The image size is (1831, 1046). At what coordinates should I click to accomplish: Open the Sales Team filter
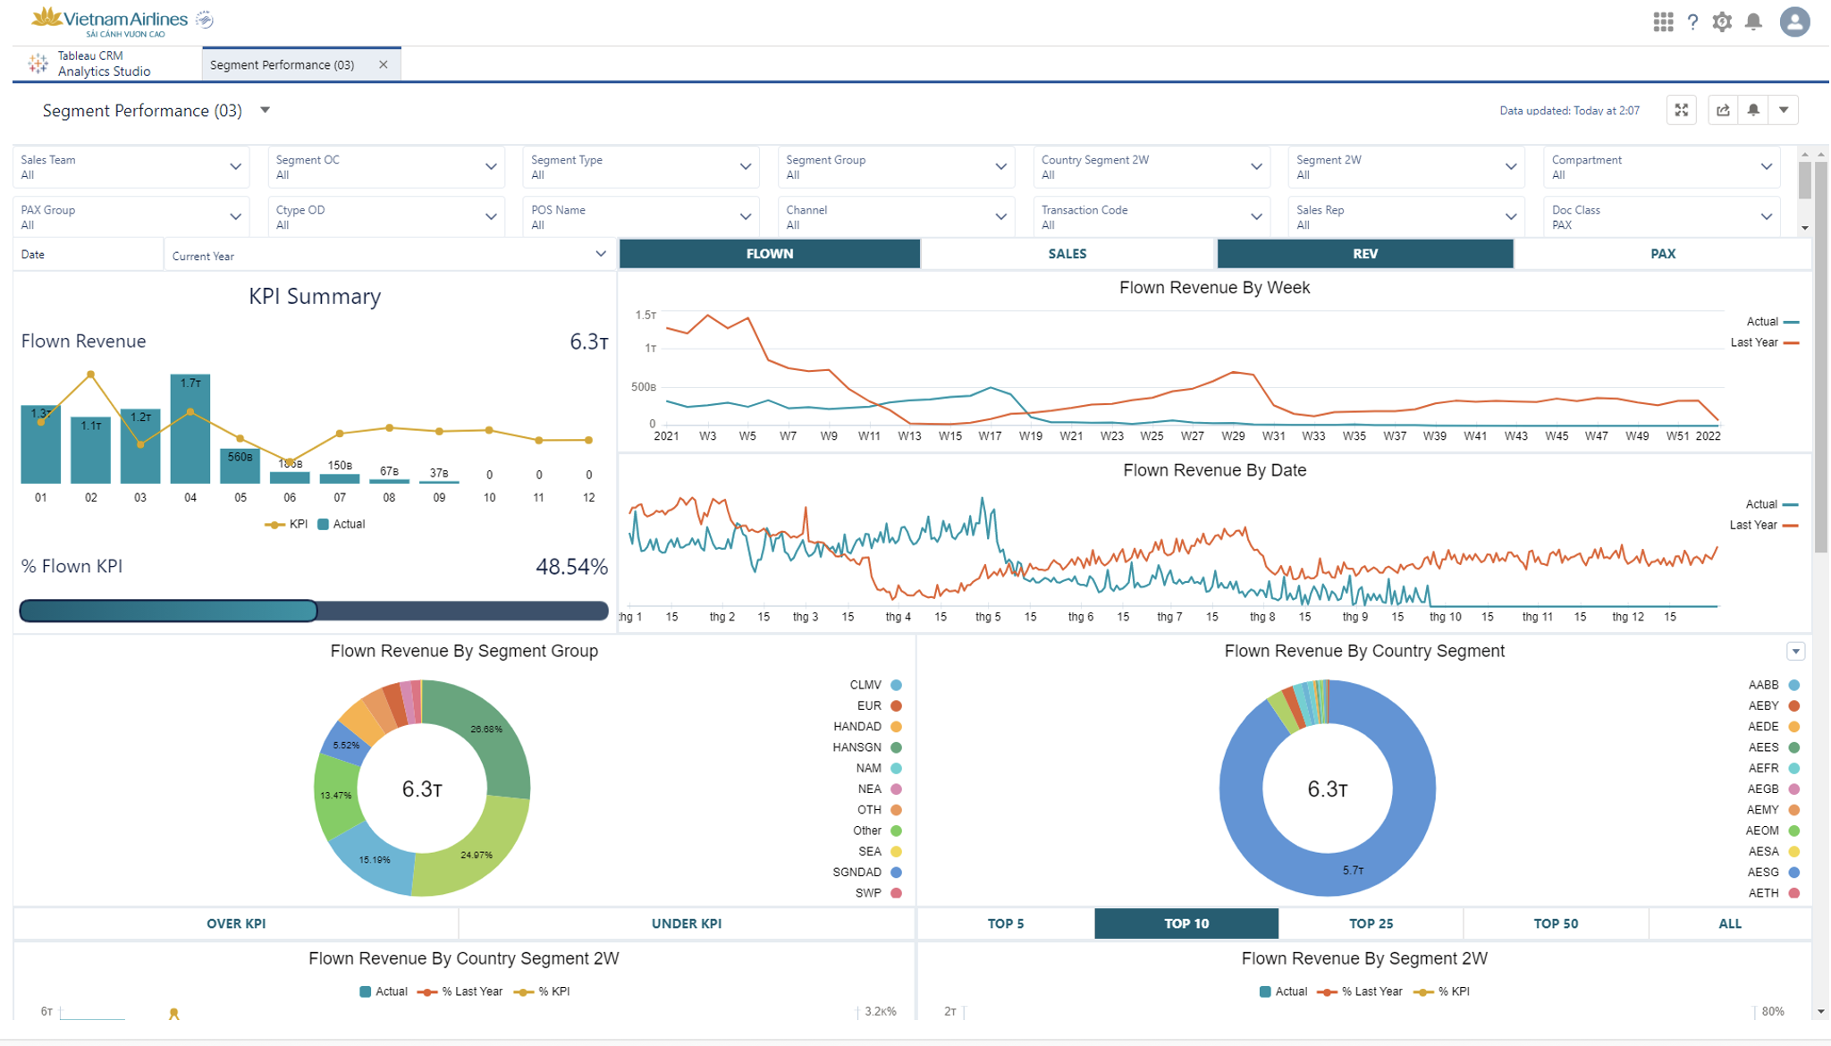tap(131, 167)
